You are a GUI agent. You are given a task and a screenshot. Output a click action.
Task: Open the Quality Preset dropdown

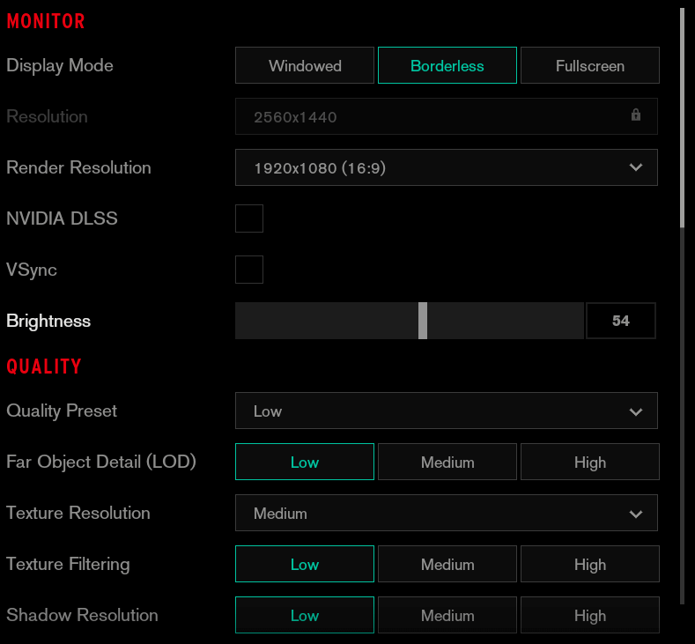pos(447,411)
